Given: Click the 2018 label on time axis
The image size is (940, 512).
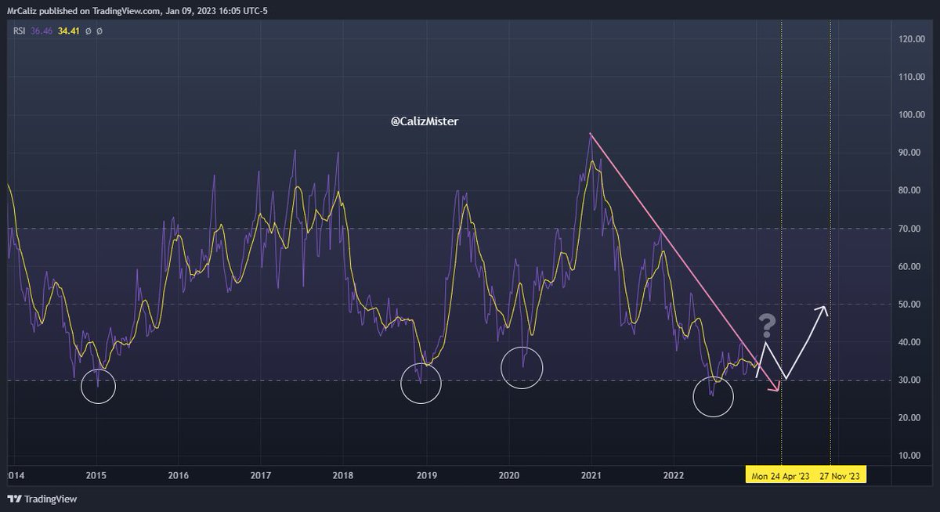Looking at the screenshot, I should [x=343, y=475].
